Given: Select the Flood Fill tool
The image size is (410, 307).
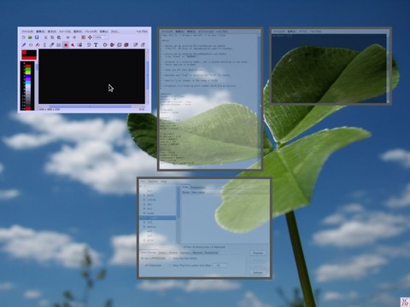Looking at the screenshot, I should [38, 45].
